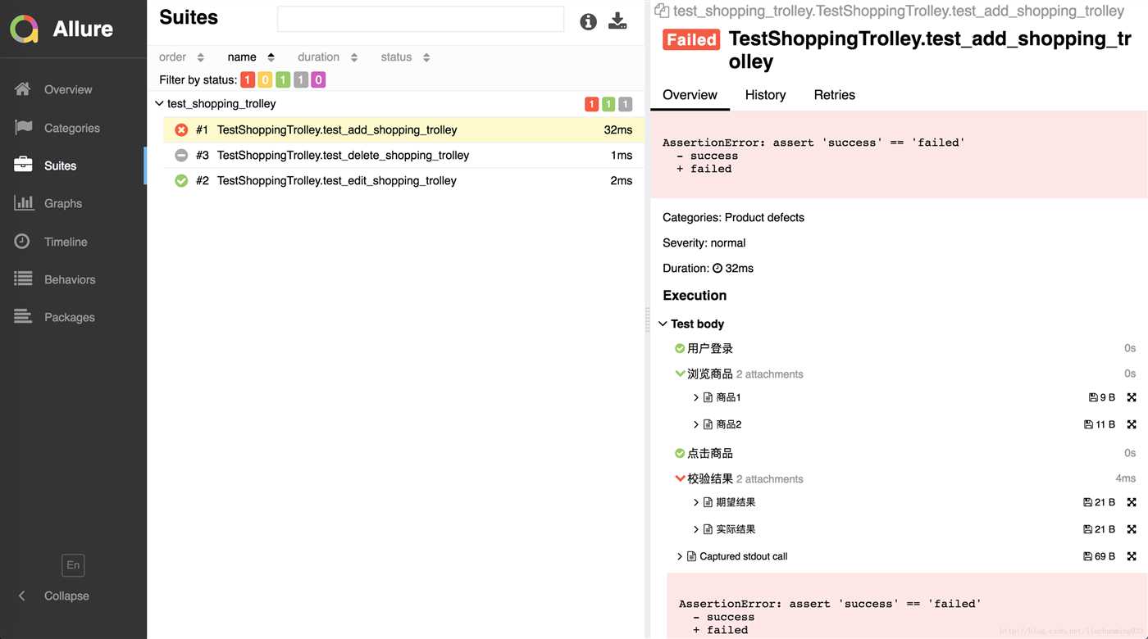Click the duration clock icon beside 32ms
Screen dimensions: 1148x639
[x=717, y=268]
